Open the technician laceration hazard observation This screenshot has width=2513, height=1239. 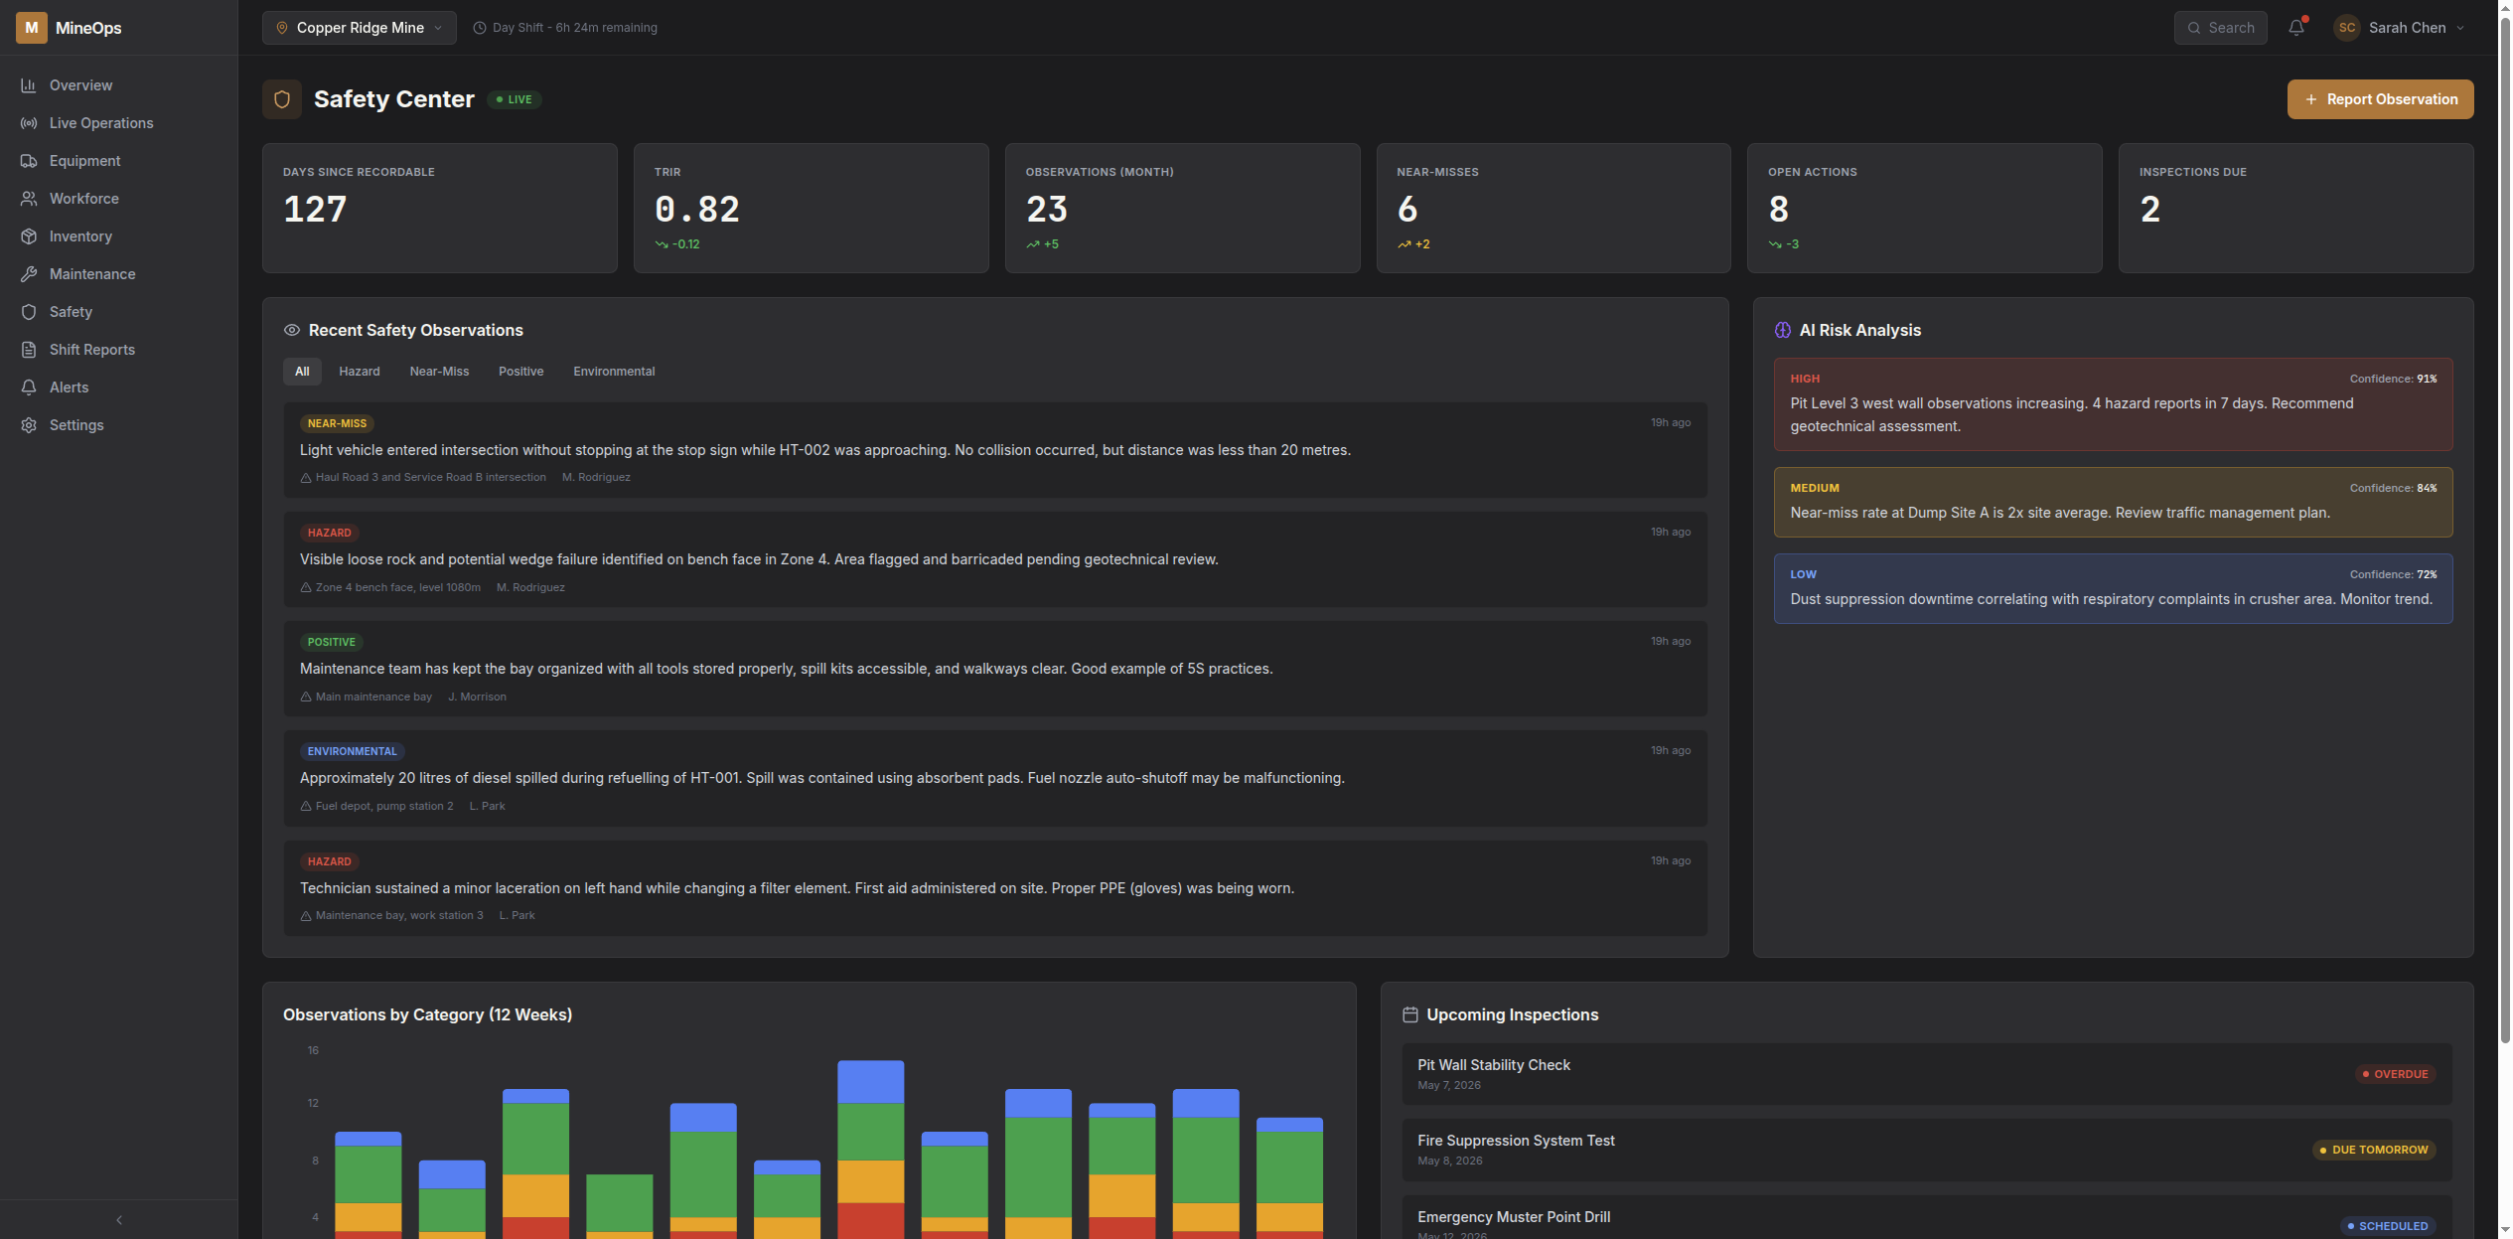tap(995, 889)
